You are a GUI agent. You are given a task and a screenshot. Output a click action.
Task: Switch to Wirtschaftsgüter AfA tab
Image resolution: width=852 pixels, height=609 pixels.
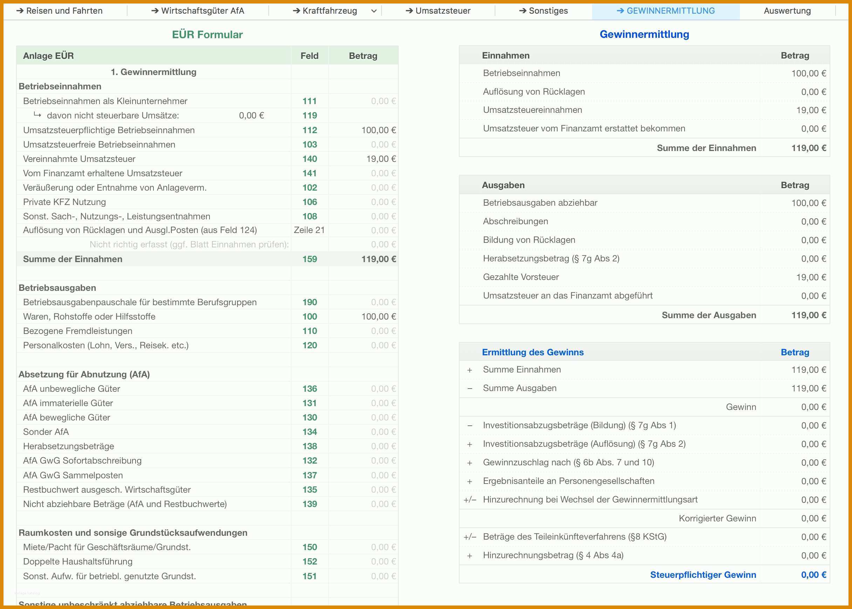click(198, 11)
